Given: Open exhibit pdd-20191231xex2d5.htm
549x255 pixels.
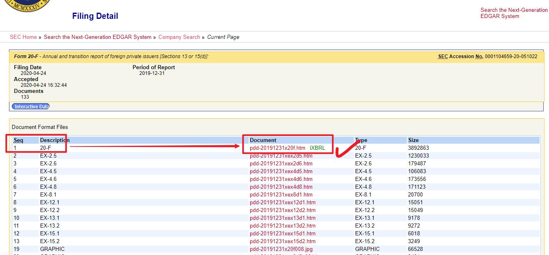Looking at the screenshot, I should pyautogui.click(x=281, y=156).
